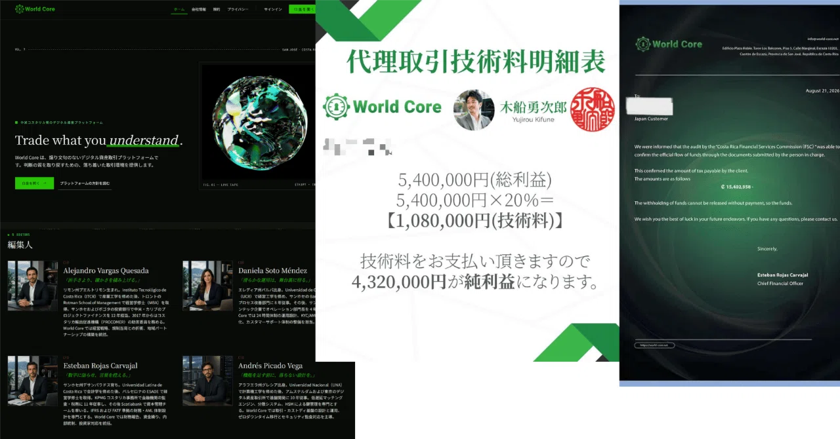Click the World Core logo on the letter
Viewport: 840px width, 439px height.
click(669, 44)
